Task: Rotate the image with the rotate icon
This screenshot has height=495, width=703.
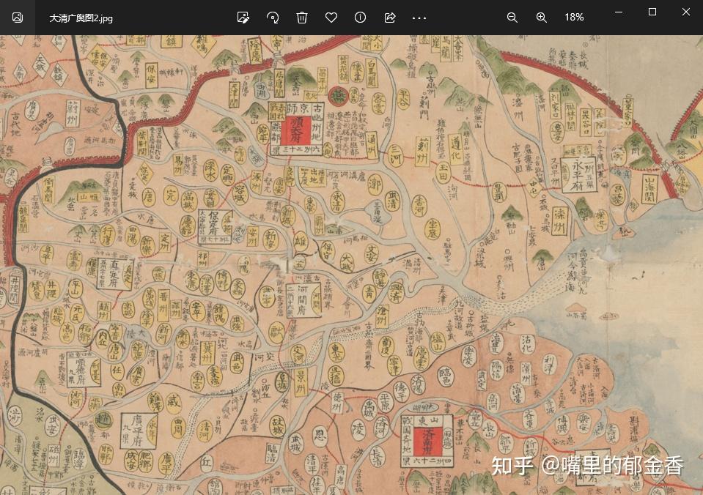Action: point(273,18)
